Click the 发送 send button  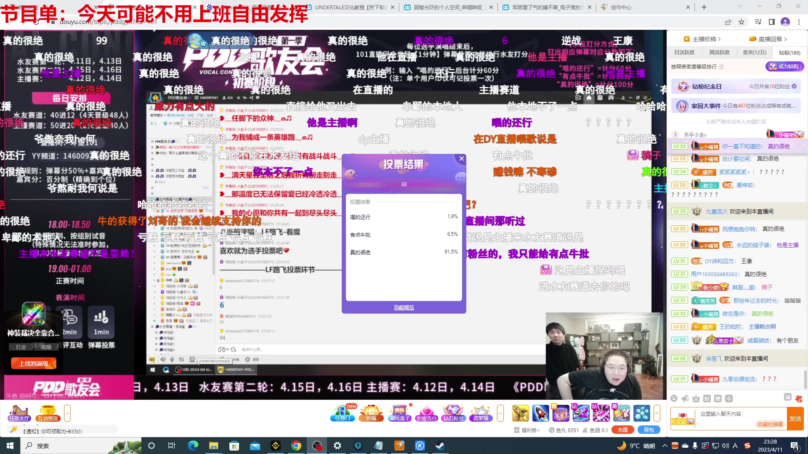(795, 419)
